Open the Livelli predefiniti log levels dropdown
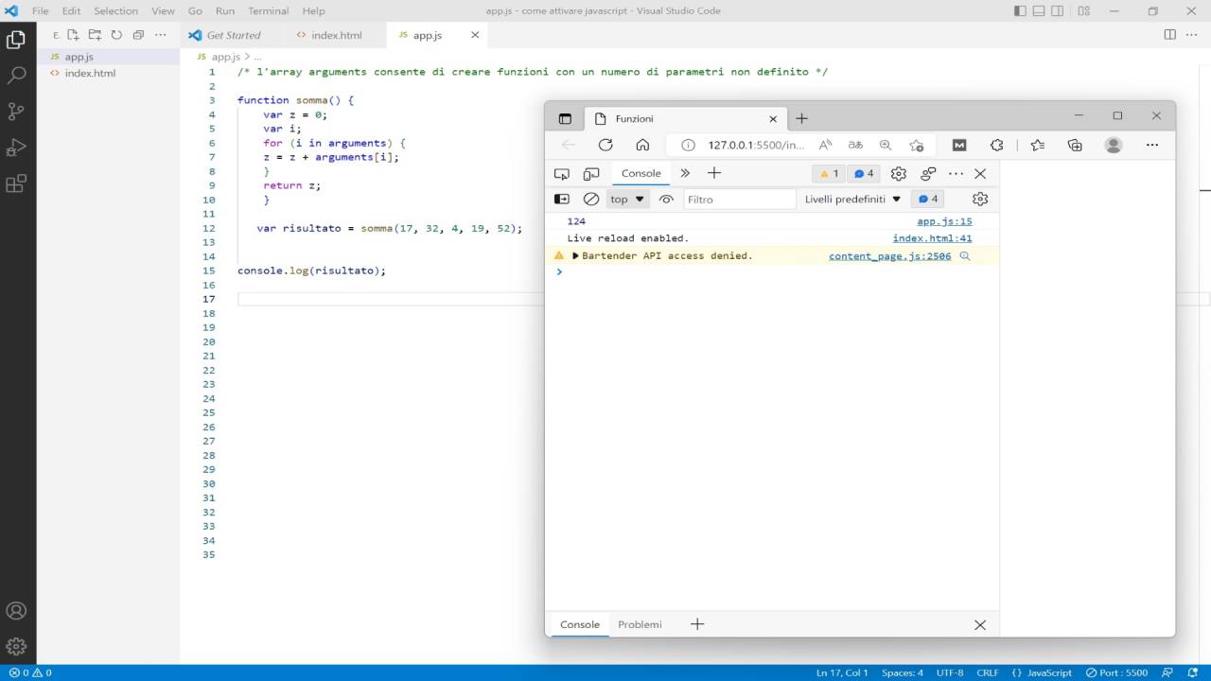The width and height of the screenshot is (1211, 681). [850, 199]
